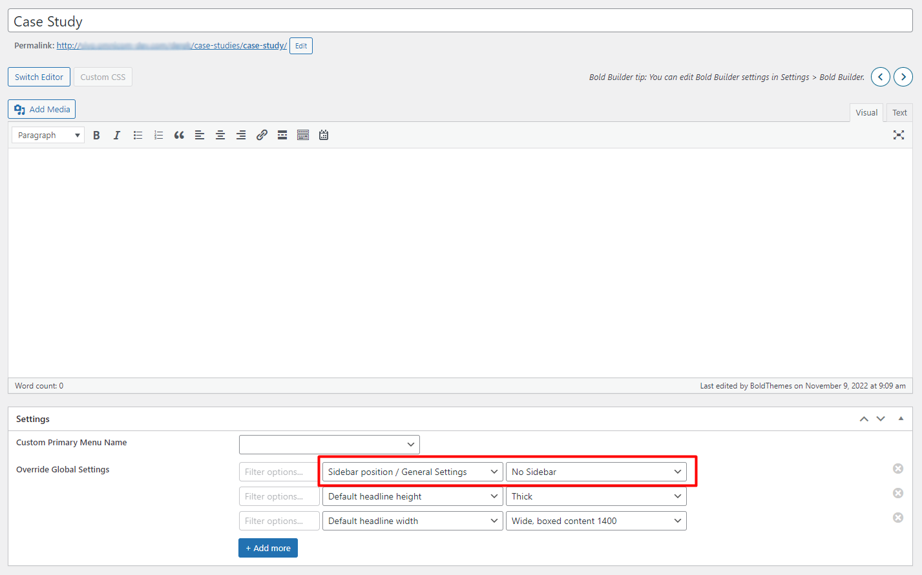Remove the Default headline width override row

(x=898, y=518)
